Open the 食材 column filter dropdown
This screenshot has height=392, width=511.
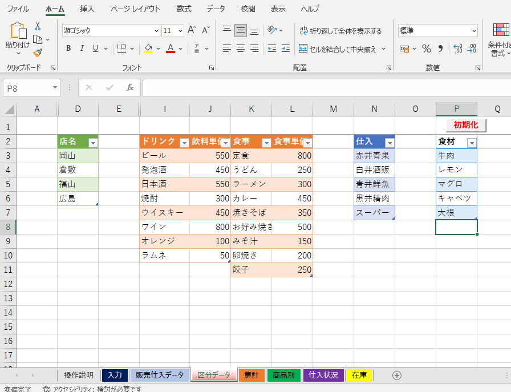(x=472, y=143)
